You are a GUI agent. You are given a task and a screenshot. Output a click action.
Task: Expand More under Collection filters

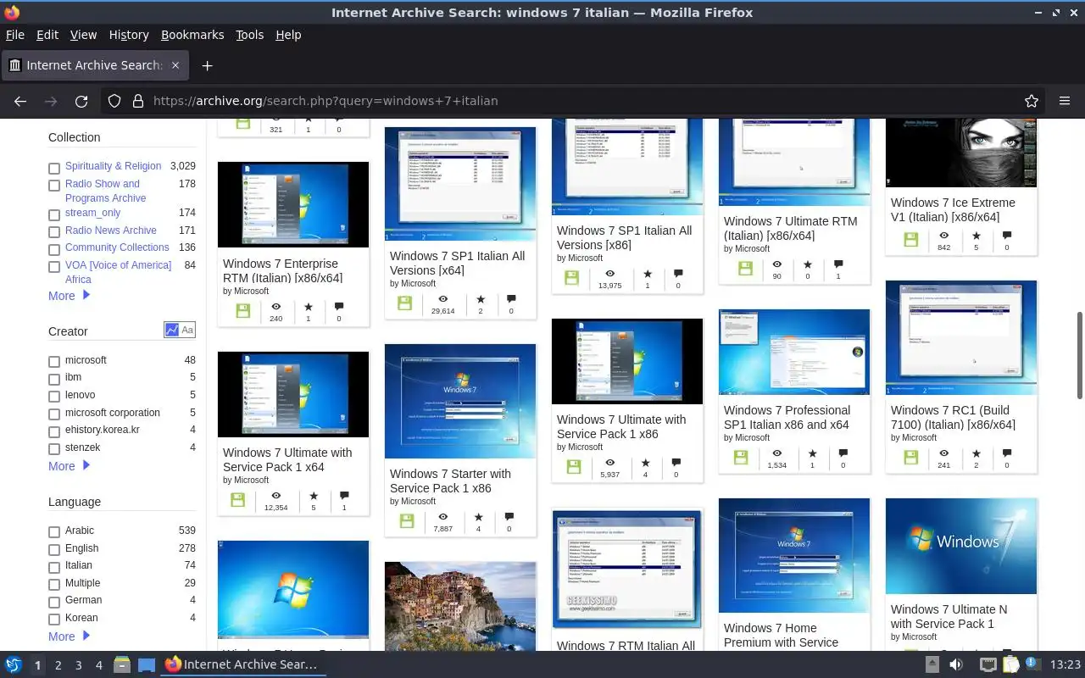click(69, 296)
